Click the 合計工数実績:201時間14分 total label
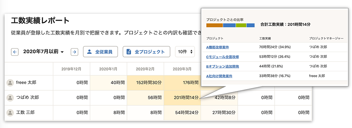 [x=285, y=24]
